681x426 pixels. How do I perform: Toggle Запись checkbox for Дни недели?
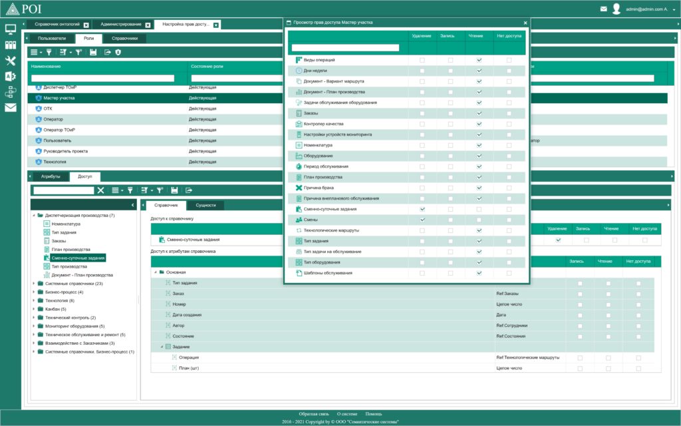450,71
